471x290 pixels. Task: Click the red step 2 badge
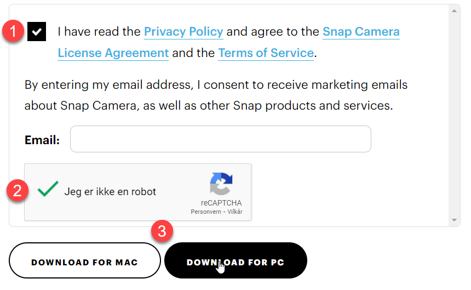click(x=17, y=191)
